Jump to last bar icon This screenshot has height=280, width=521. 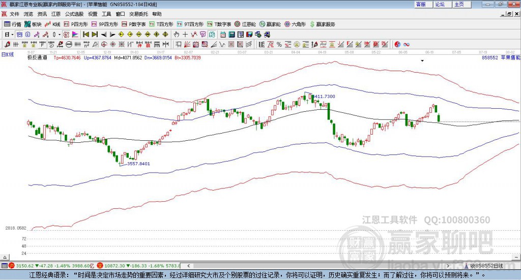95,35
